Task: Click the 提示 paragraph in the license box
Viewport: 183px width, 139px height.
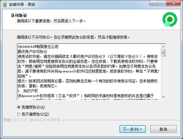Action: pos(88,83)
